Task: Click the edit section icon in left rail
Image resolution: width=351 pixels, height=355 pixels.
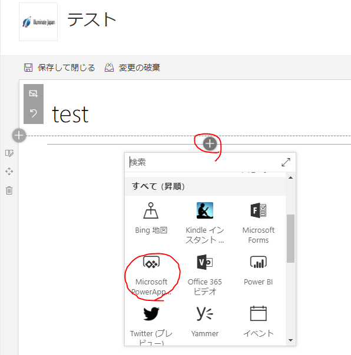Action: point(9,153)
